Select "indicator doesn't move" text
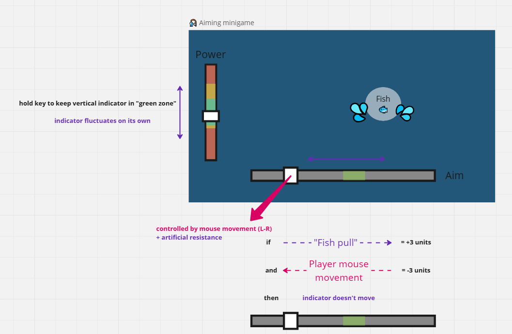512x334 pixels. 339,298
